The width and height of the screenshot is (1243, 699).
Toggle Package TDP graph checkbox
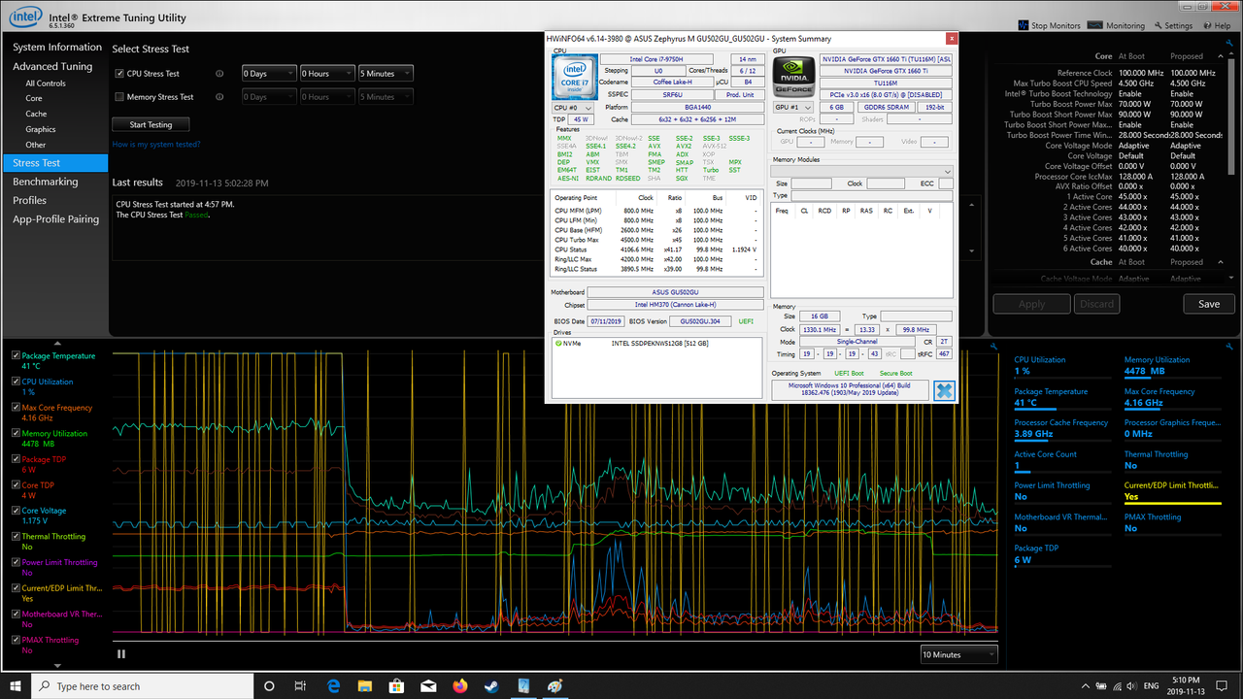tap(16, 459)
